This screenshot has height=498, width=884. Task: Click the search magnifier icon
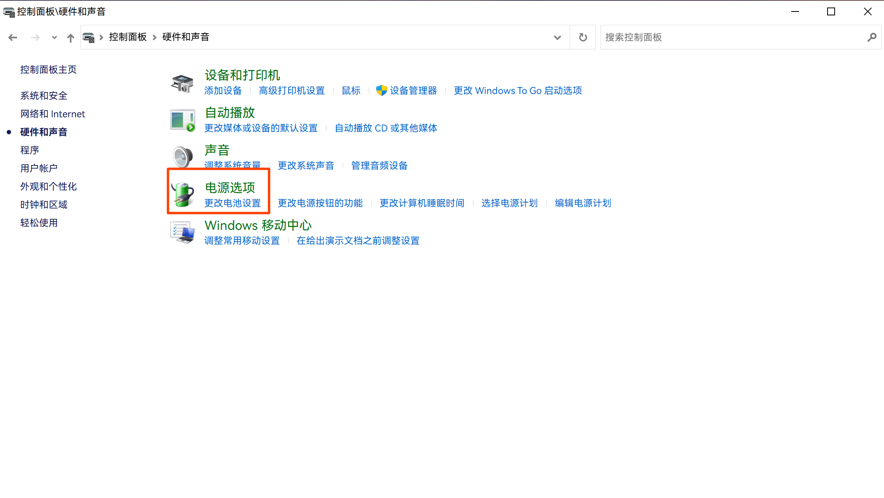tap(872, 37)
